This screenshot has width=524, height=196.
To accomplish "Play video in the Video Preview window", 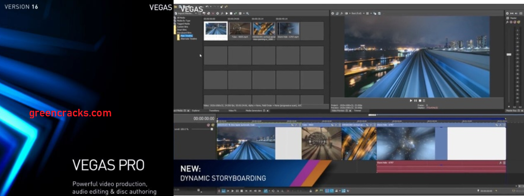I will pyautogui.click(x=411, y=100).
